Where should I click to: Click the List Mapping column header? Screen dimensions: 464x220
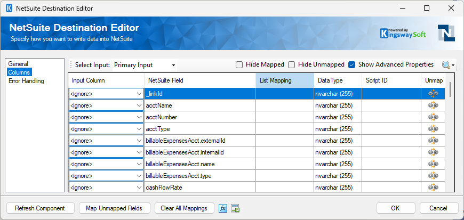285,80
